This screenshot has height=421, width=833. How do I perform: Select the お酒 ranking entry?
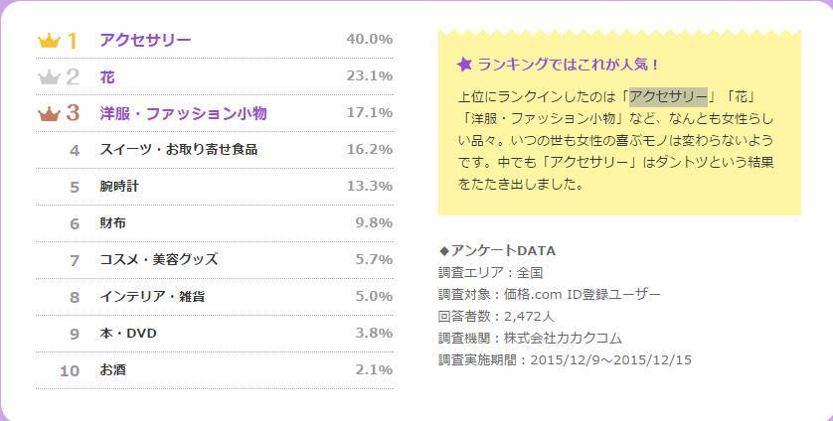(113, 370)
